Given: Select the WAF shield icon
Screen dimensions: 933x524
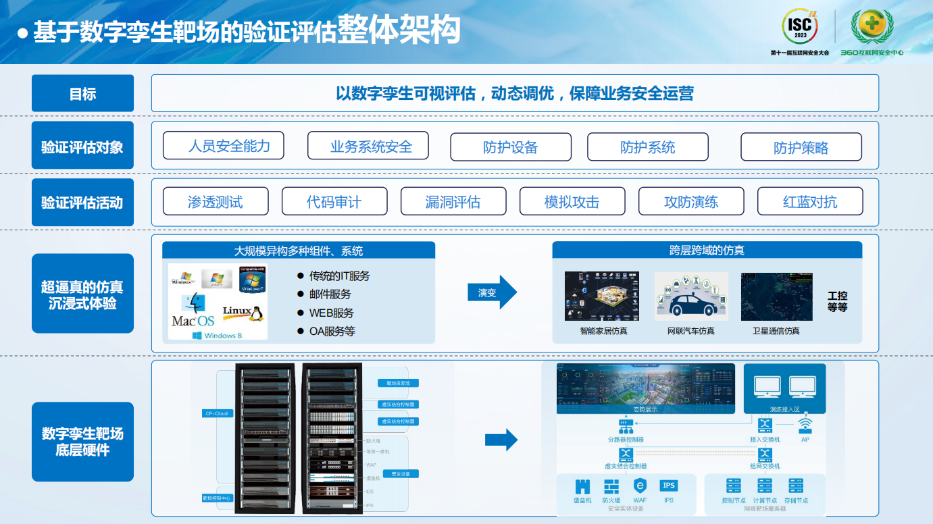Looking at the screenshot, I should coord(640,486).
